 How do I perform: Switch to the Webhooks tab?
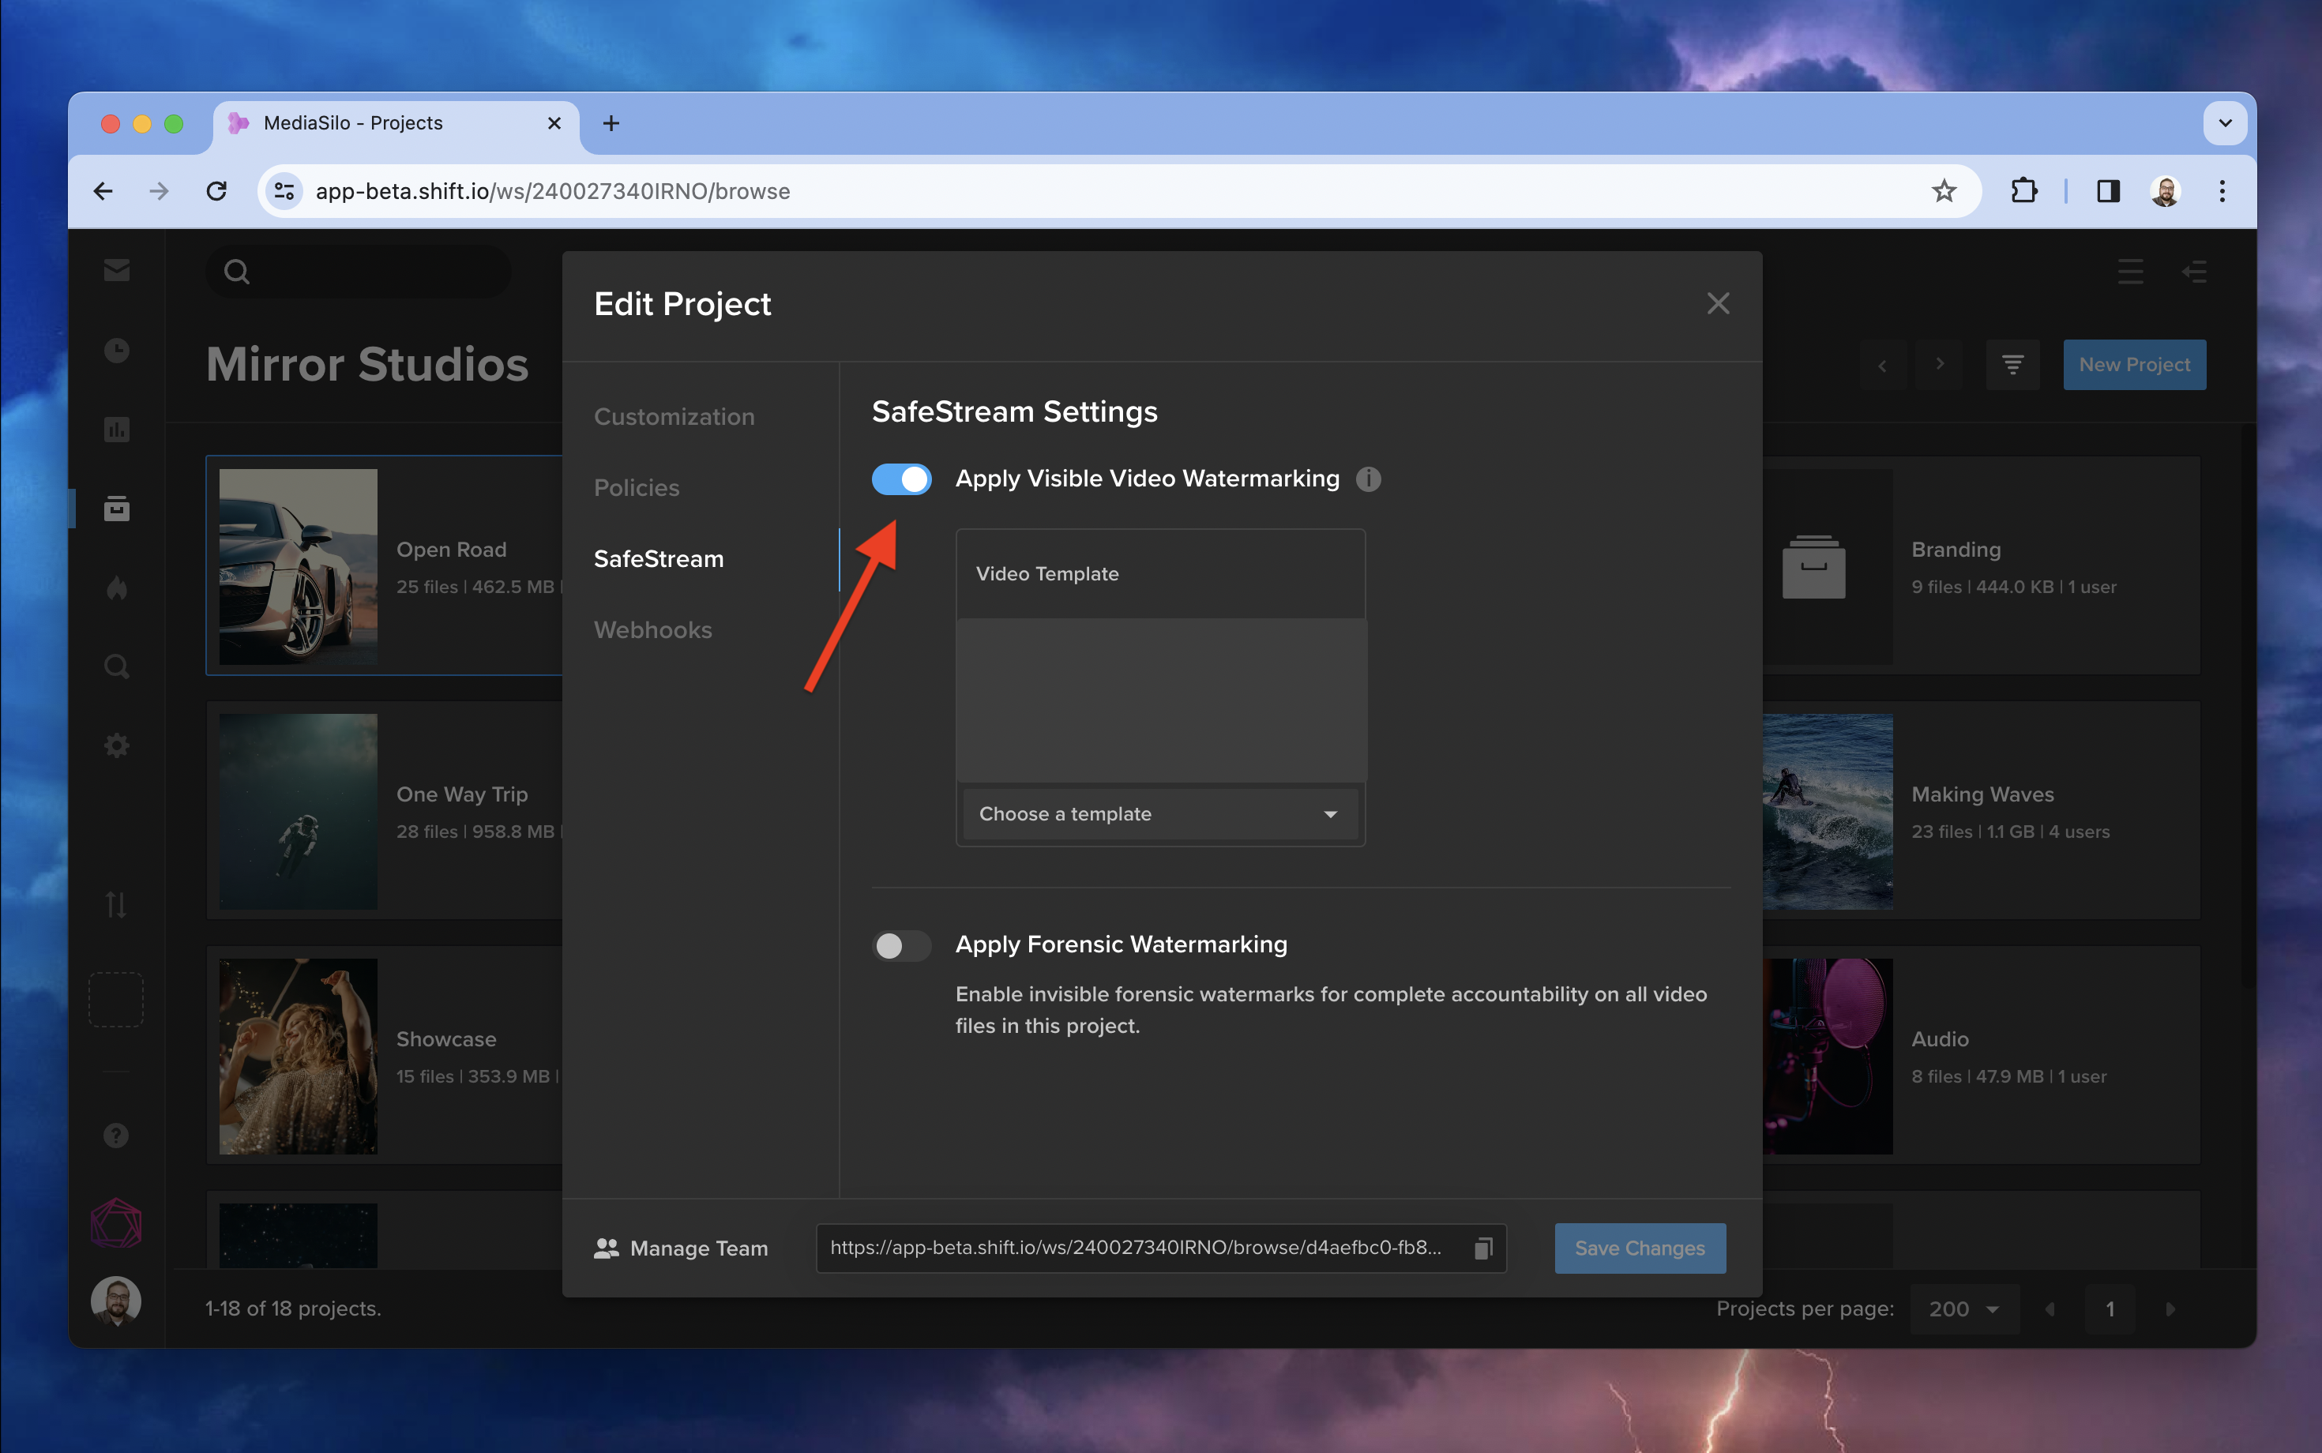tap(652, 630)
